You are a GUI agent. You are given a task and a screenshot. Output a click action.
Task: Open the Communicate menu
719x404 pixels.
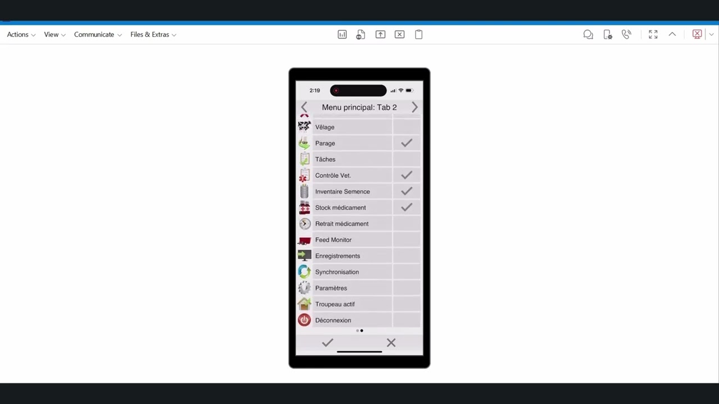point(98,35)
